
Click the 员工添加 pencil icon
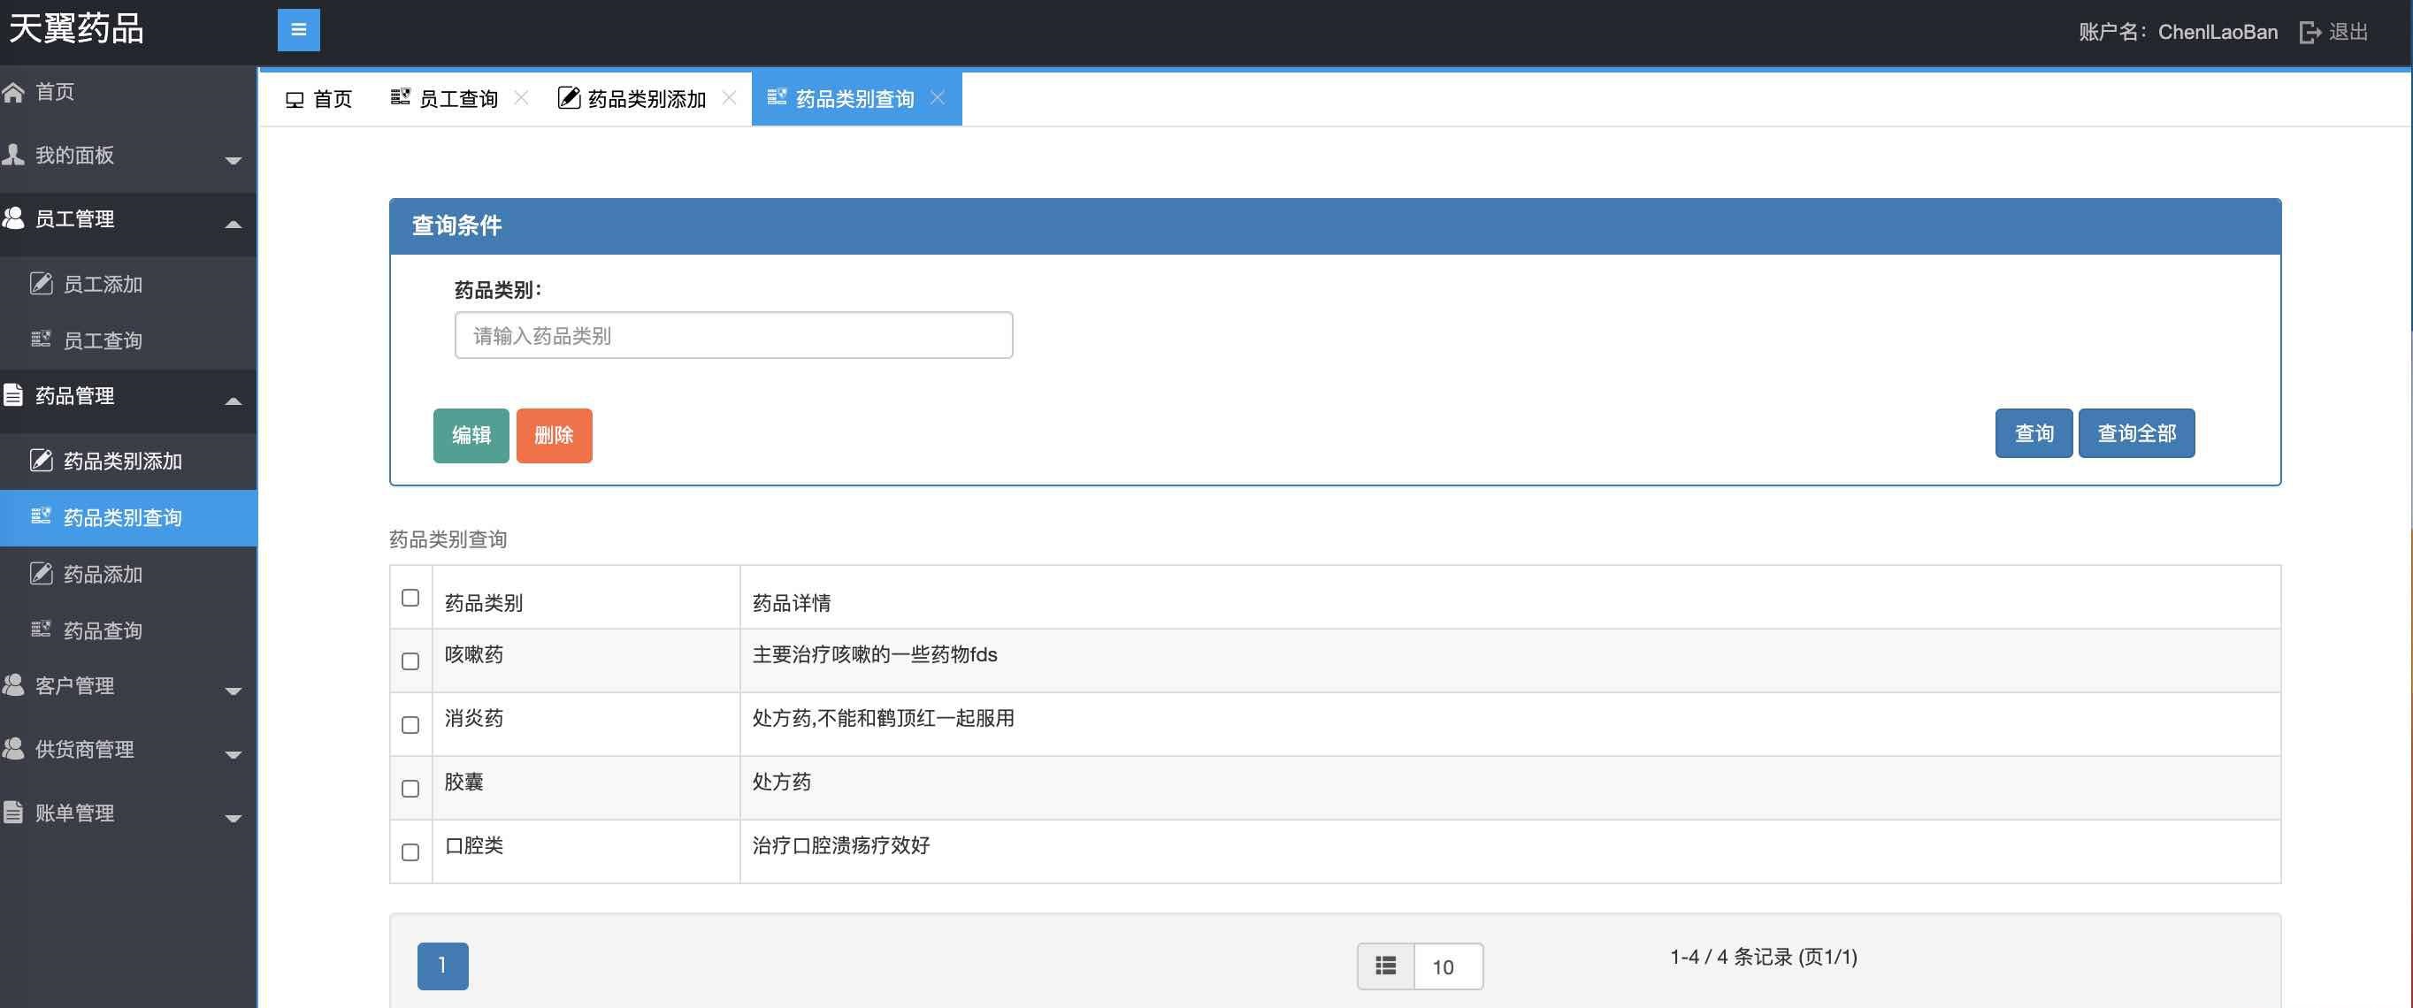41,283
